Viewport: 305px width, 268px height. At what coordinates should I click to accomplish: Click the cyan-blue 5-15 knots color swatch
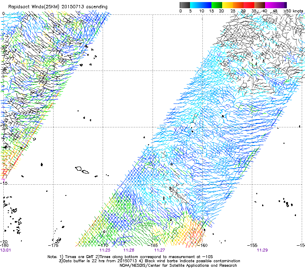coord(201,5)
